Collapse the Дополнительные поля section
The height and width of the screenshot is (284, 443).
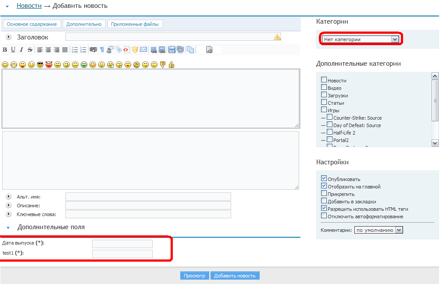tap(8, 227)
